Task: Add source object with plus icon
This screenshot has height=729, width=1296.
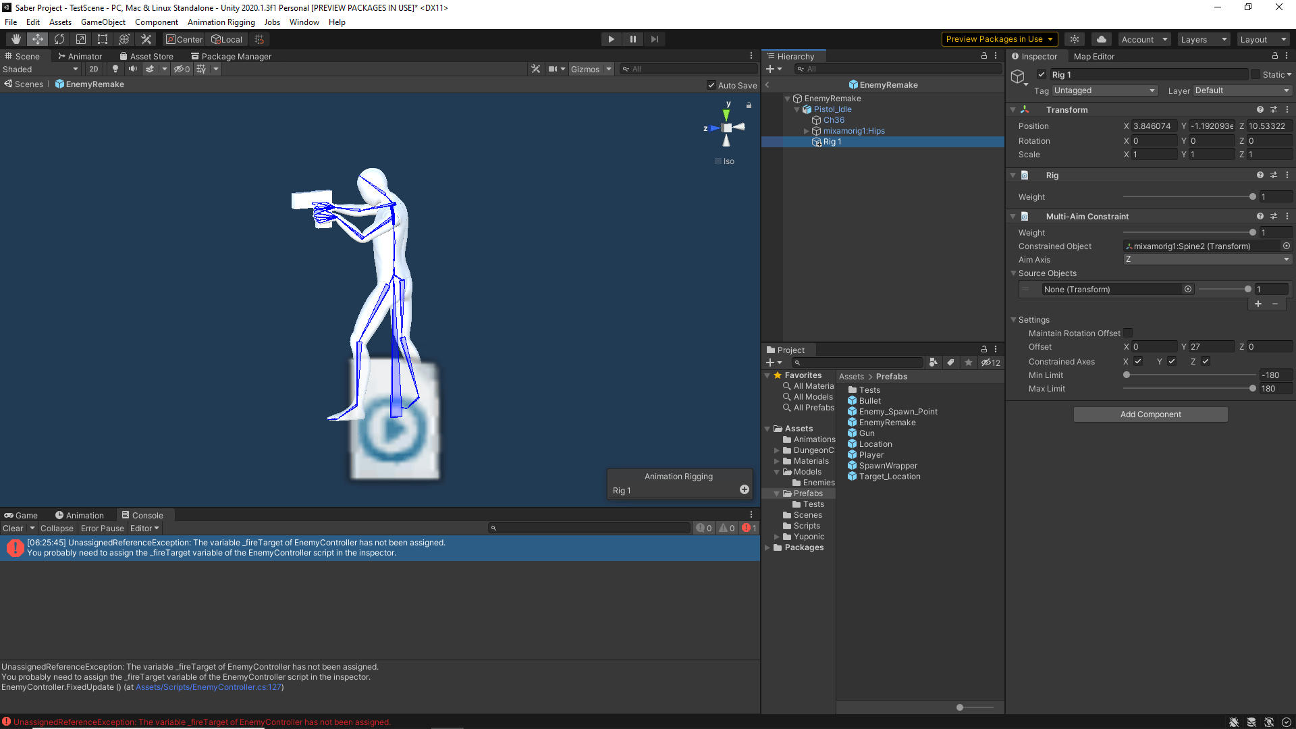Action: [1258, 304]
